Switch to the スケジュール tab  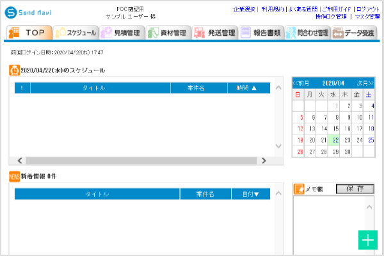click(x=76, y=33)
